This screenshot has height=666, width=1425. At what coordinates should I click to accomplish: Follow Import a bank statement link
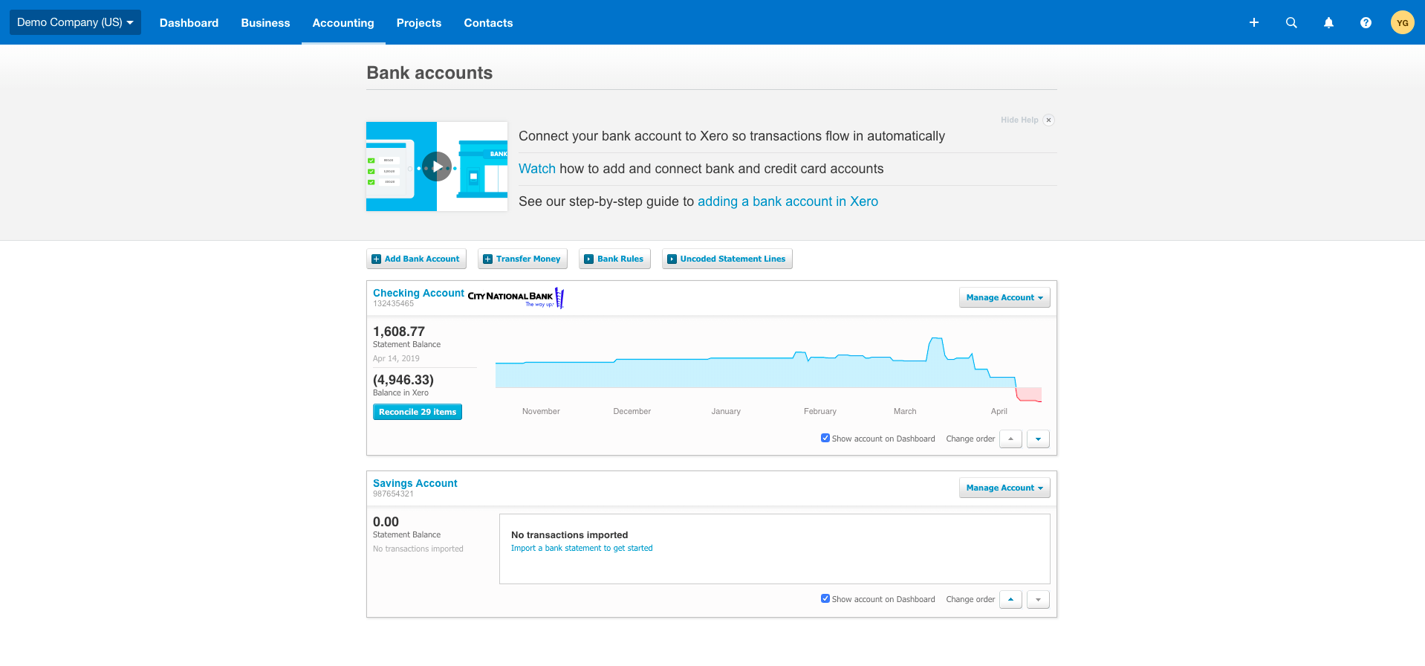click(582, 548)
